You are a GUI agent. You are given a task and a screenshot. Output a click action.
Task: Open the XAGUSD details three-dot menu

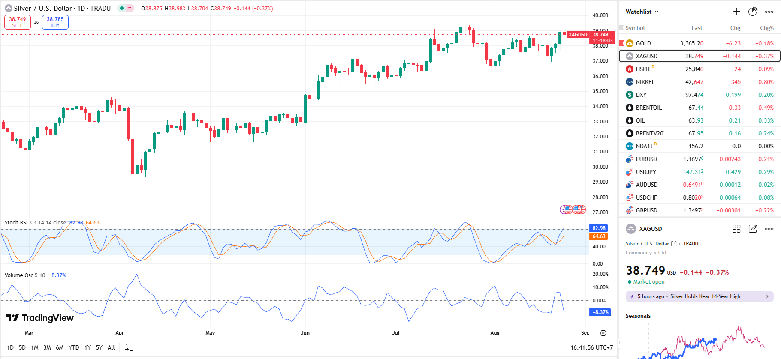769,229
